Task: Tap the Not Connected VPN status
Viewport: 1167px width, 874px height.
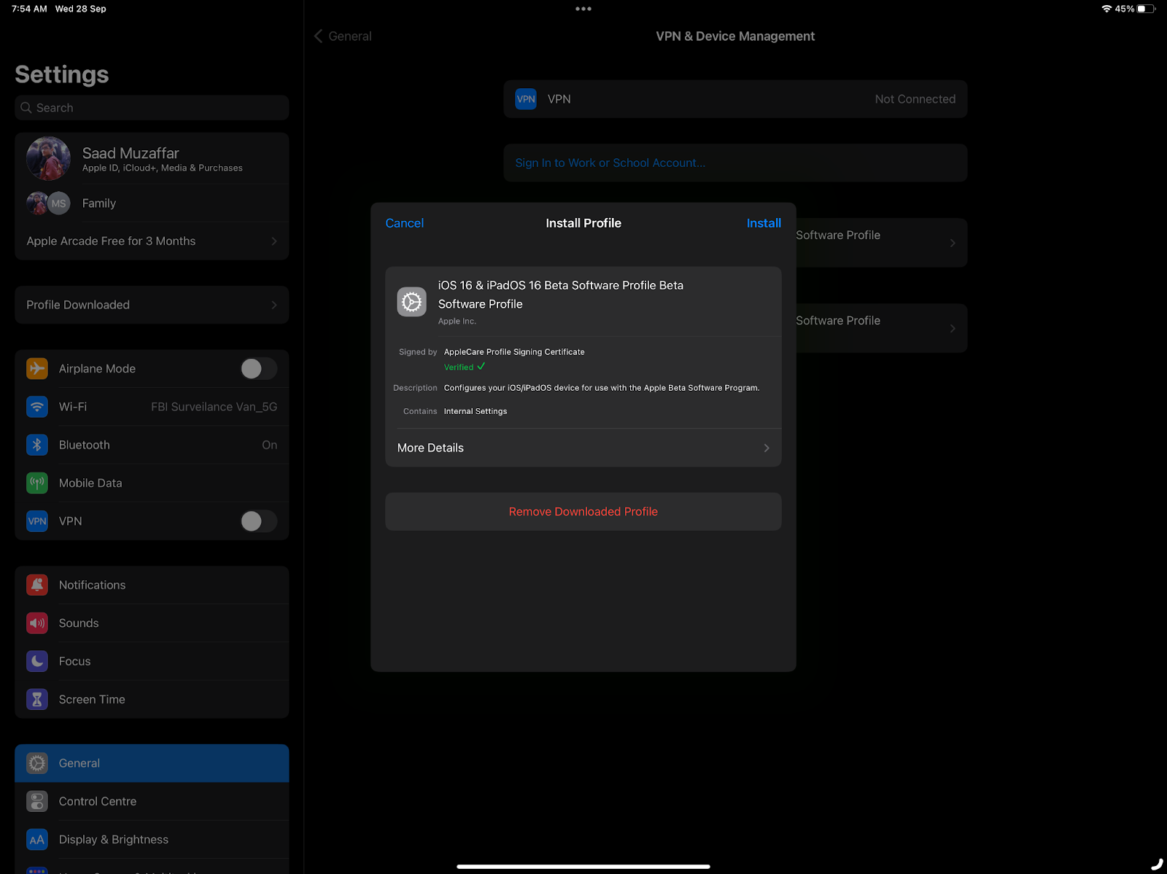Action: click(x=915, y=99)
